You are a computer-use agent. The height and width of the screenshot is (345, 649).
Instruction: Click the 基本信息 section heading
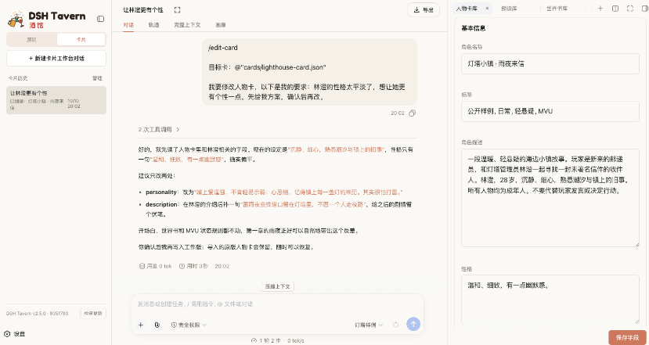(473, 28)
